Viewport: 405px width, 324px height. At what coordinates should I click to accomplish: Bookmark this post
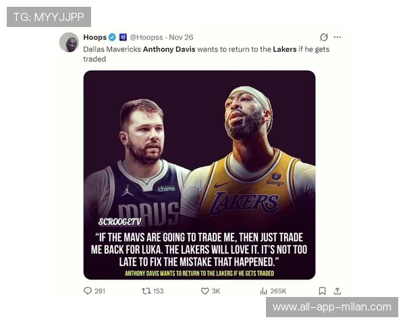[322, 291]
